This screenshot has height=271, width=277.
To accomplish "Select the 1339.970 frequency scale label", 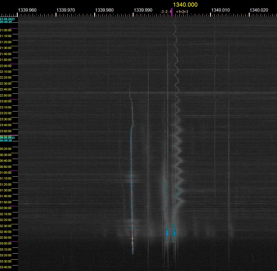I will click(x=66, y=10).
